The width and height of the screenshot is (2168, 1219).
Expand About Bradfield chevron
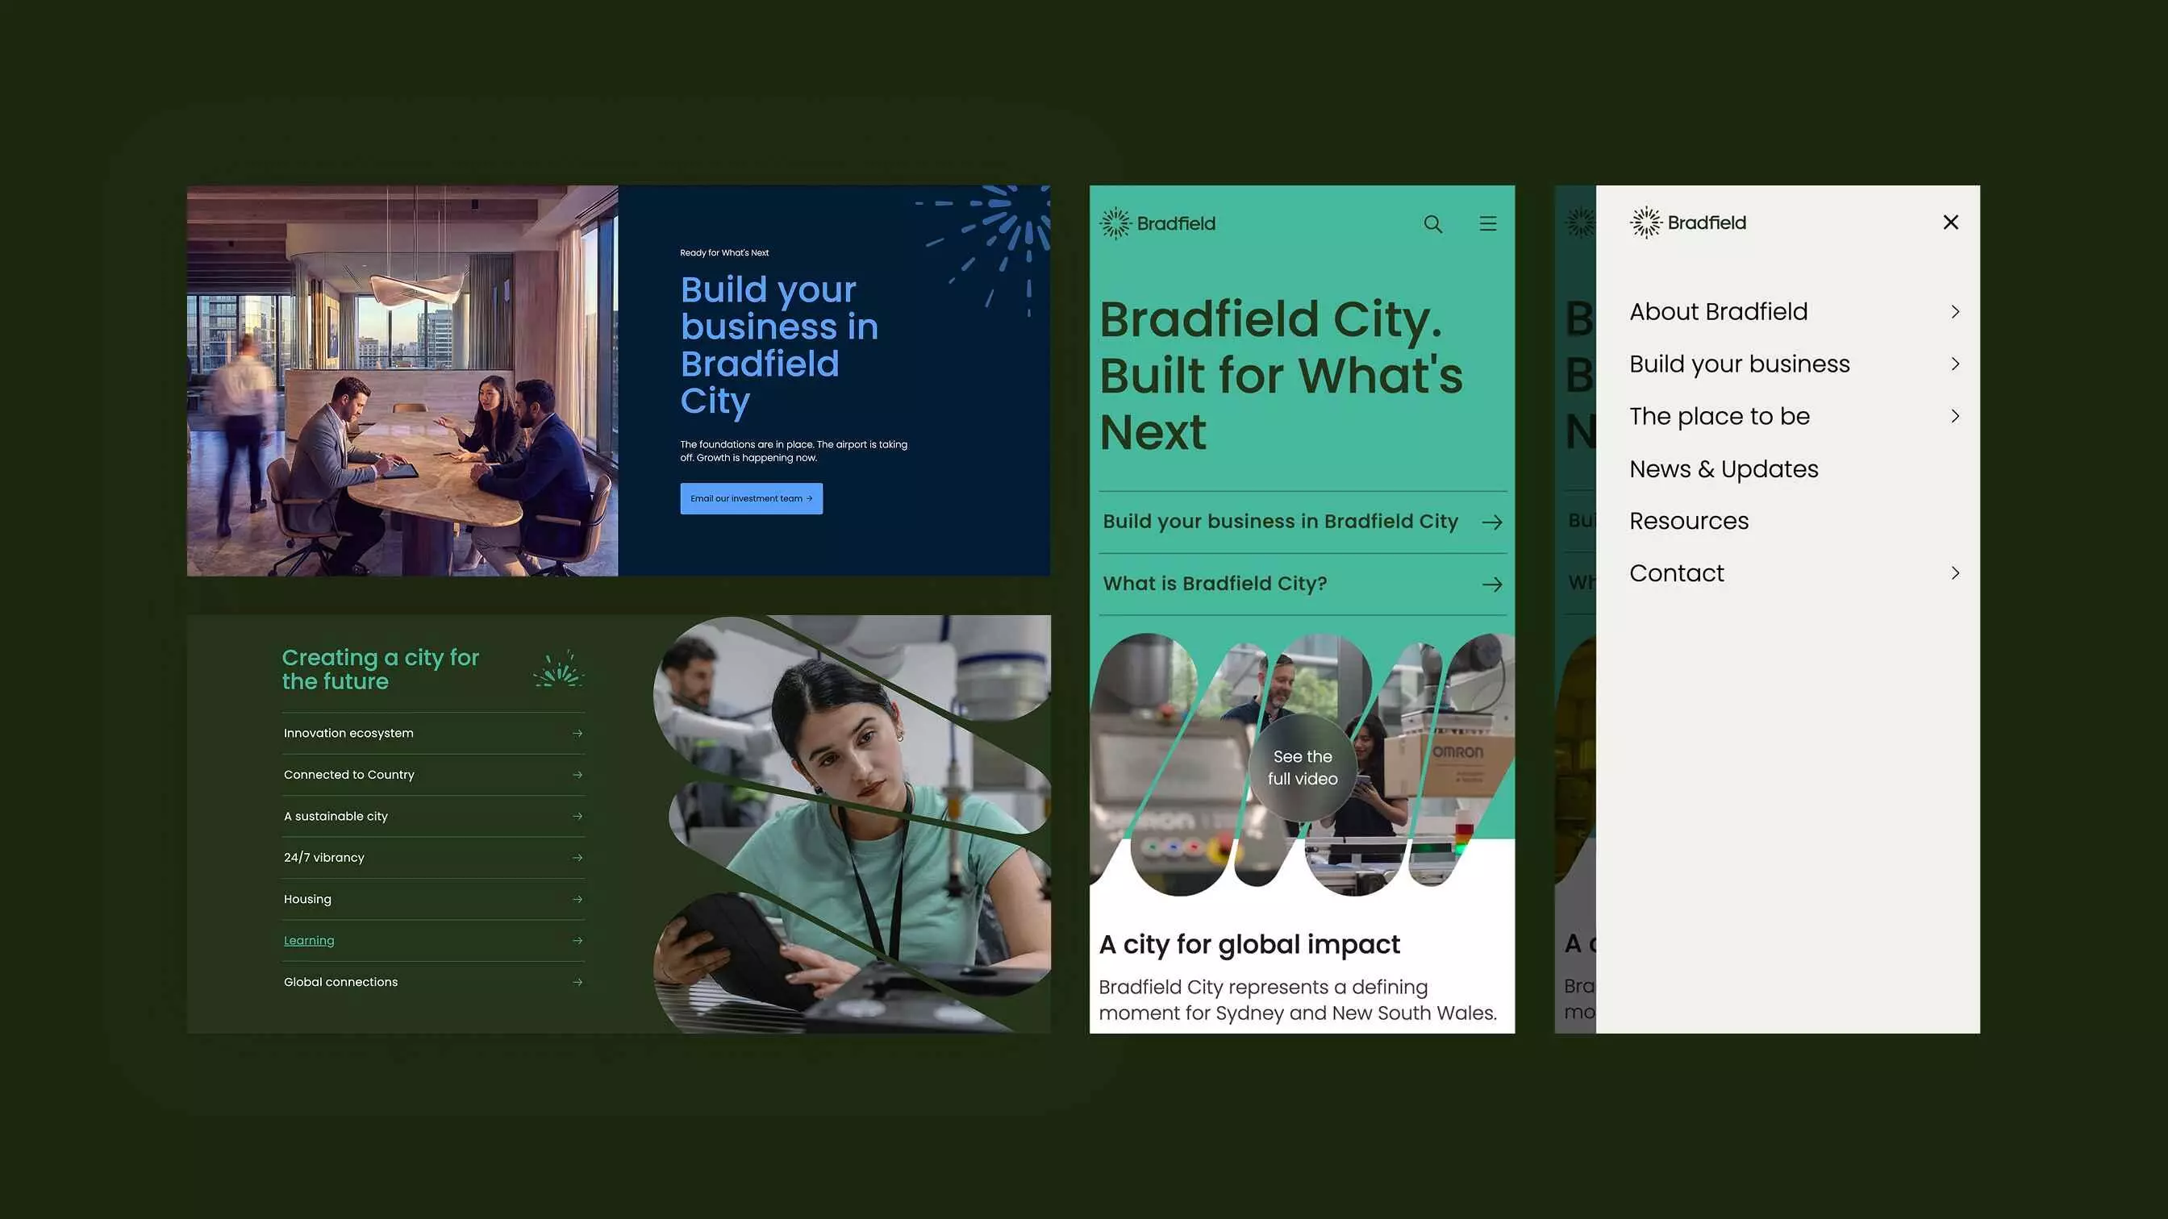pos(1955,312)
